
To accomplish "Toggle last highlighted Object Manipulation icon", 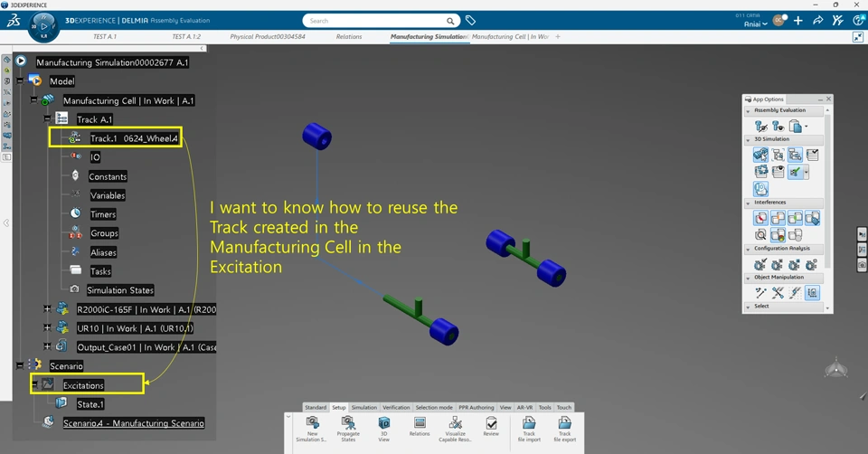I will click(x=812, y=292).
